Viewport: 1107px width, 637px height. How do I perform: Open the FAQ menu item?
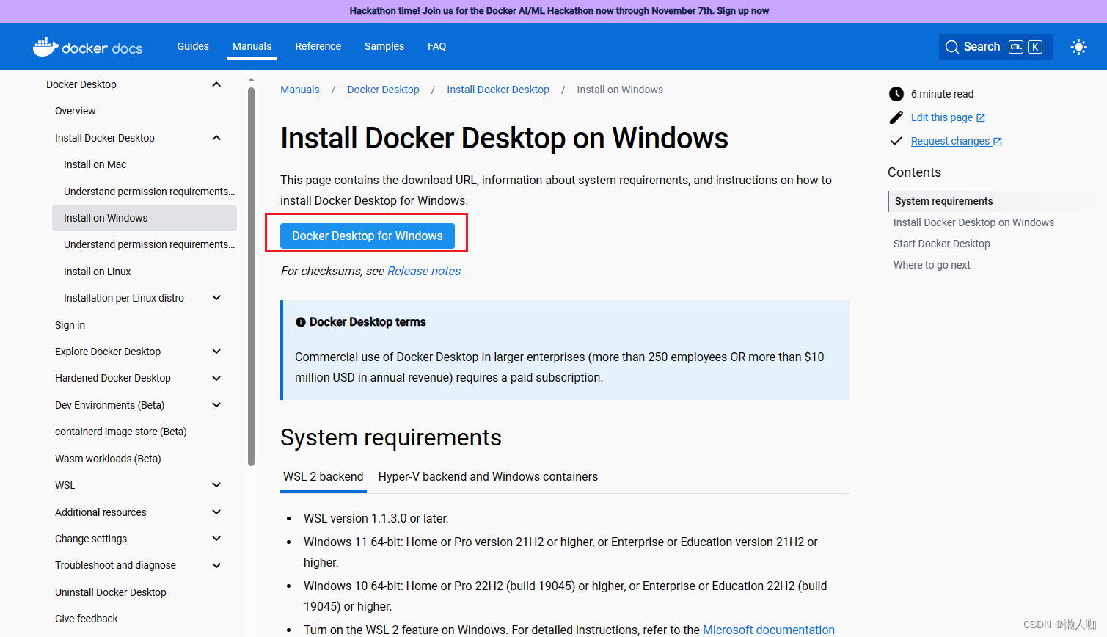coord(437,46)
